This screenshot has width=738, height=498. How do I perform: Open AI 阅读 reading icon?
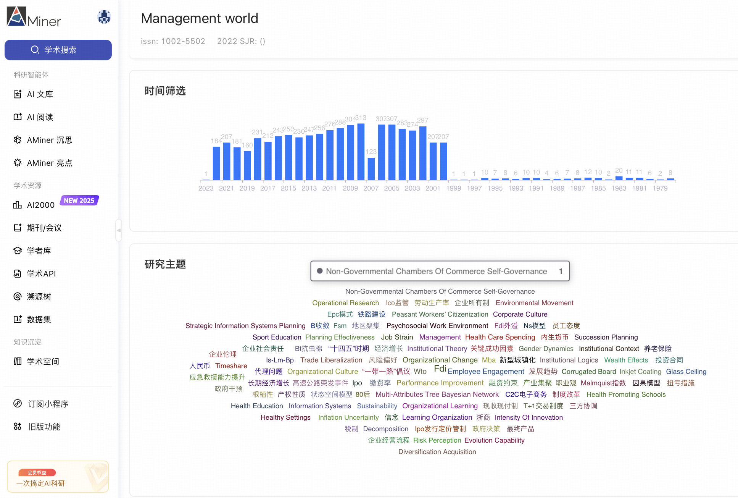click(18, 117)
